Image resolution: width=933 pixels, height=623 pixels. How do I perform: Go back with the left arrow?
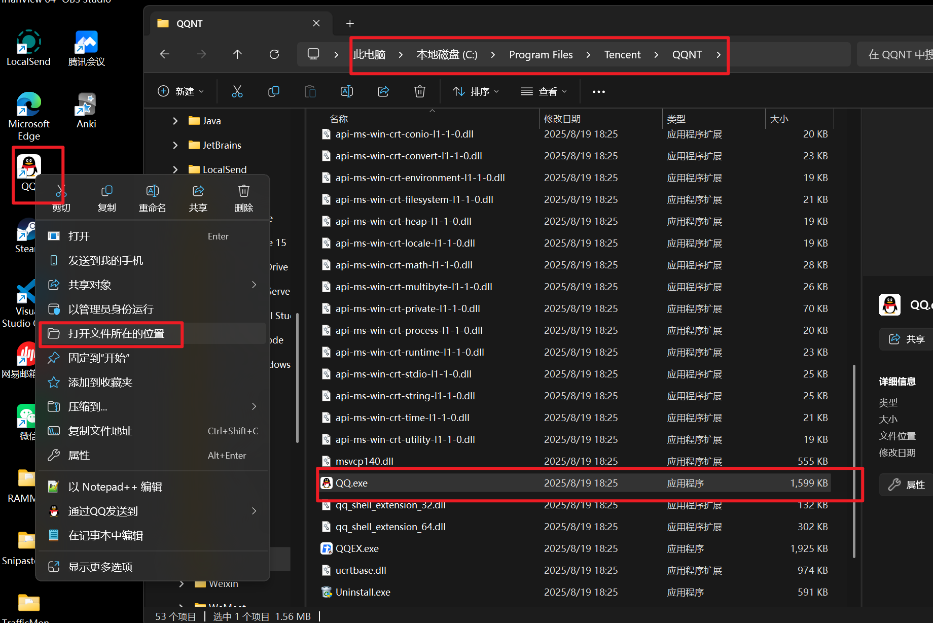pos(165,54)
